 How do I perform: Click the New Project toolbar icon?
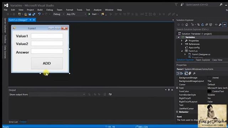[x=19, y=14]
